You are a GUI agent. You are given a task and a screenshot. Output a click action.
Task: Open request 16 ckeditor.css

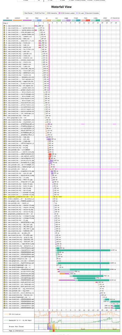click(19, 58)
